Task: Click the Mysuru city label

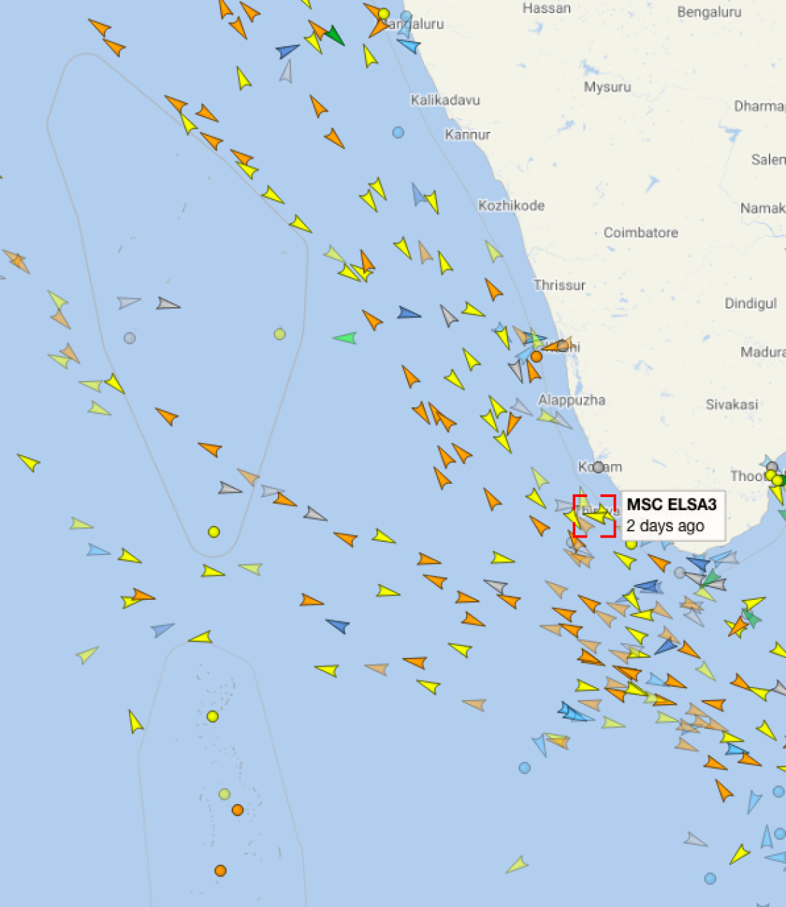Action: tap(607, 87)
